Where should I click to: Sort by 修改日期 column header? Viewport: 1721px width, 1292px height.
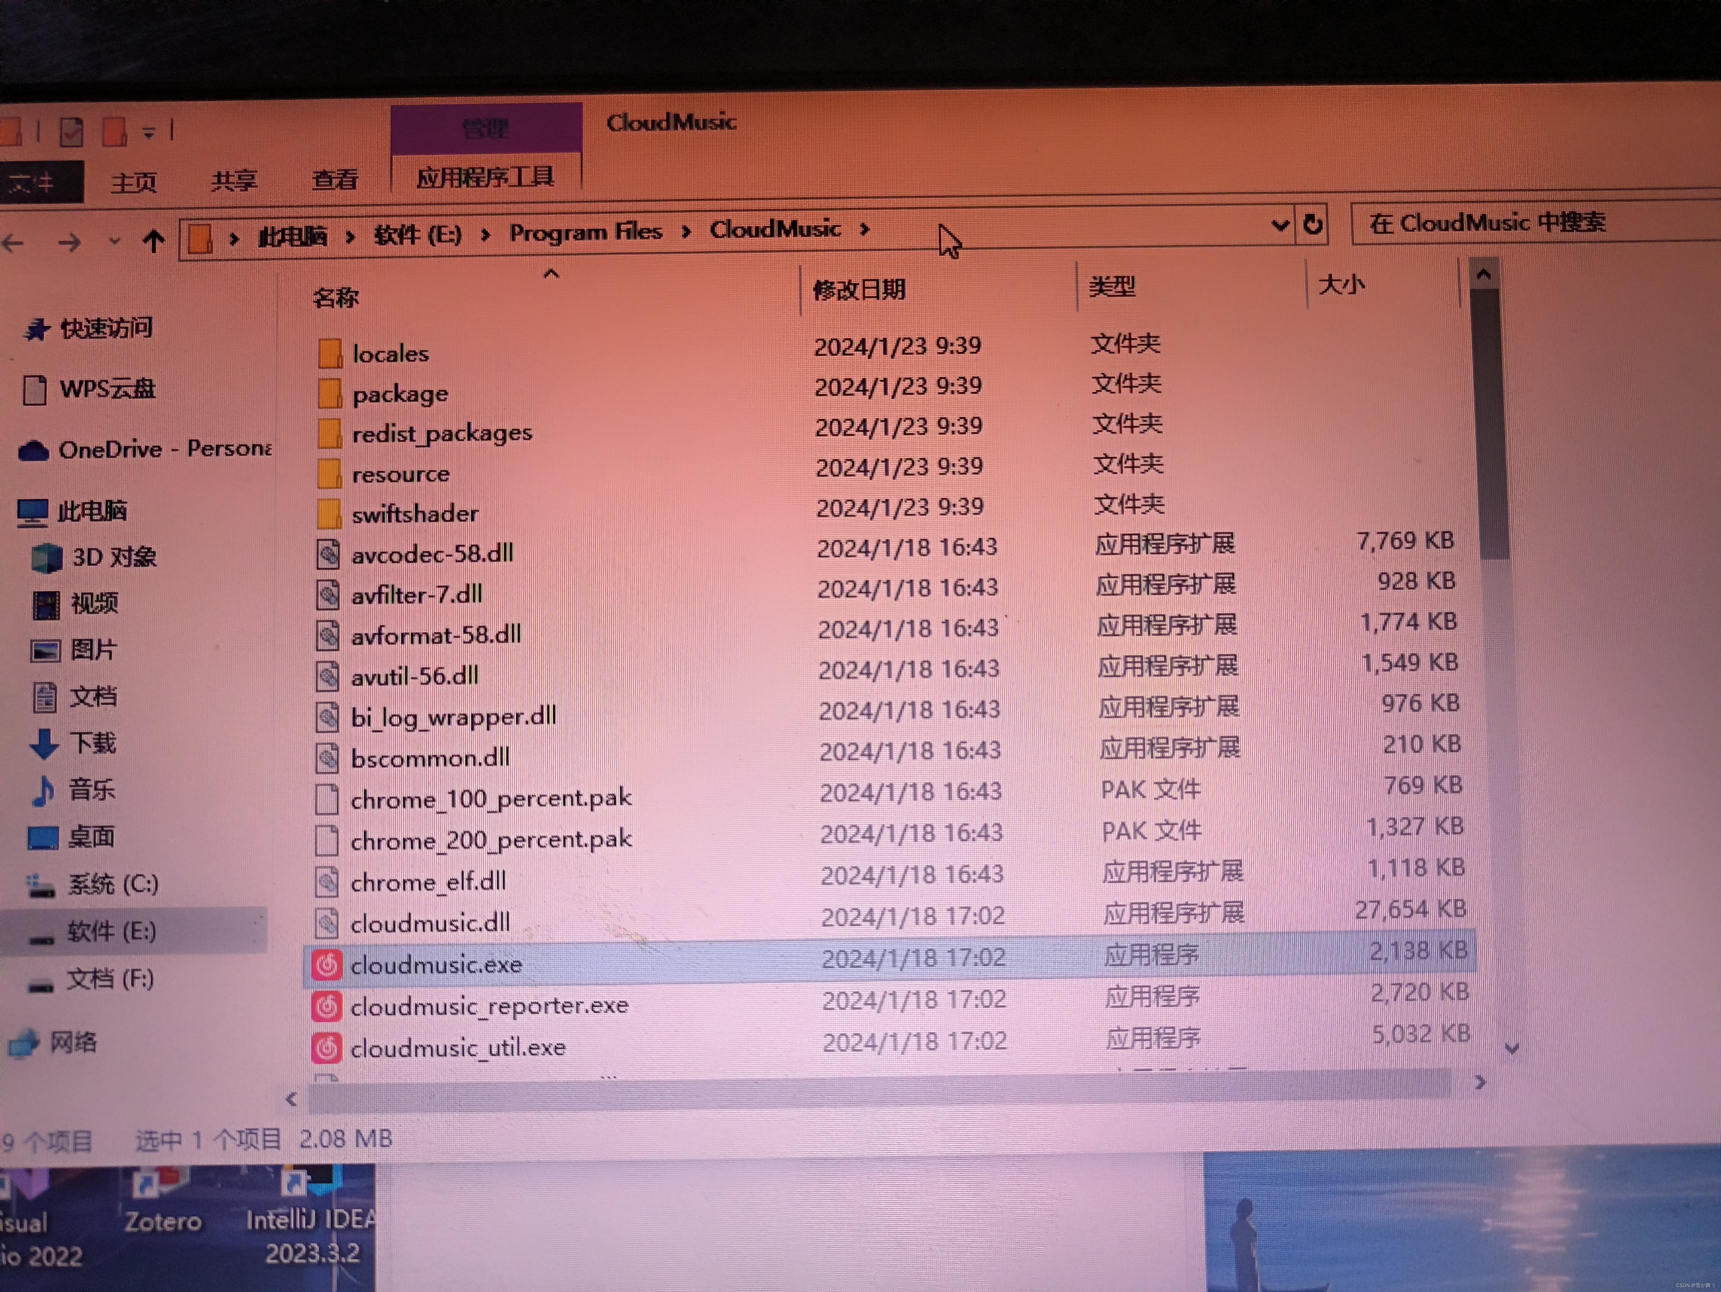(x=859, y=290)
